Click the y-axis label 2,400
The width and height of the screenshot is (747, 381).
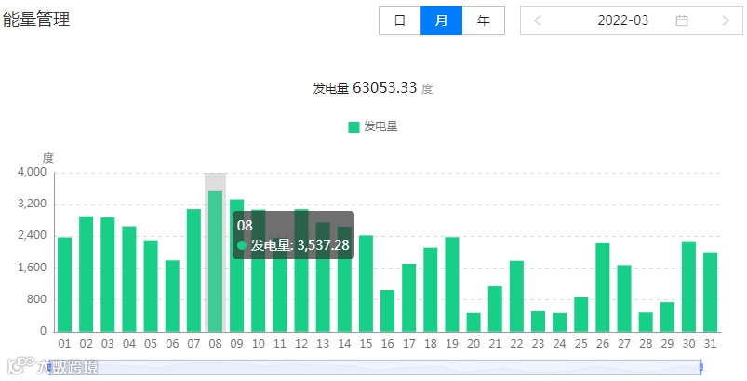pos(33,236)
